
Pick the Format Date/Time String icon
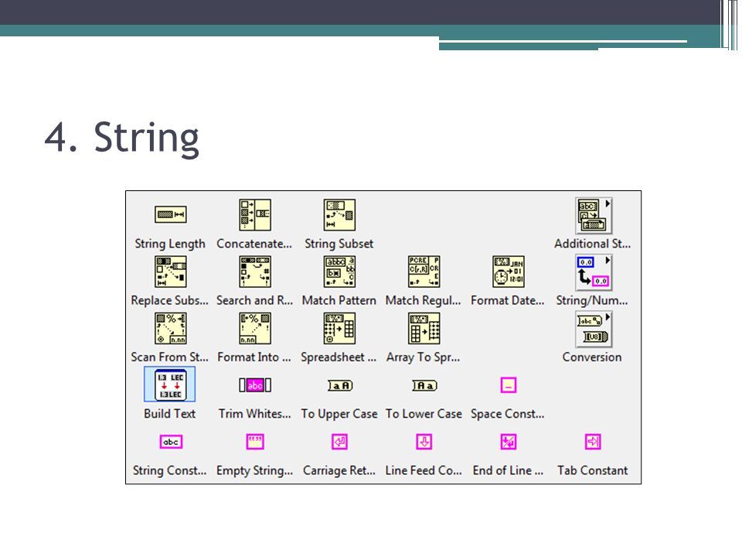pos(509,272)
